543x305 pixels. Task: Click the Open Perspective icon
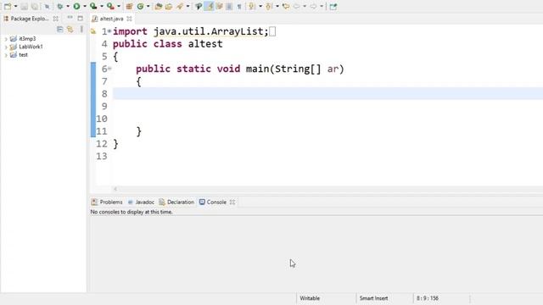(x=333, y=6)
